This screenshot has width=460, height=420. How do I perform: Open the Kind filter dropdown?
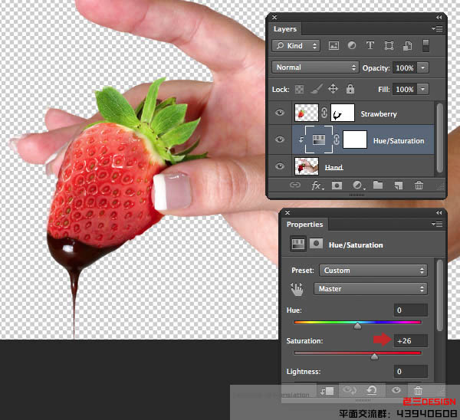point(296,46)
